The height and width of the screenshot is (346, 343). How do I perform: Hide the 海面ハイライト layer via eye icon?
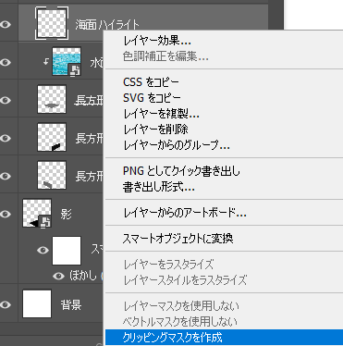(6, 25)
